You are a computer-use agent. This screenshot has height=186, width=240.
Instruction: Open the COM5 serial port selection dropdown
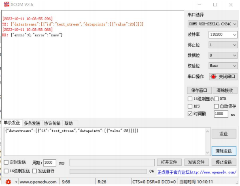pyautogui.click(x=212, y=24)
